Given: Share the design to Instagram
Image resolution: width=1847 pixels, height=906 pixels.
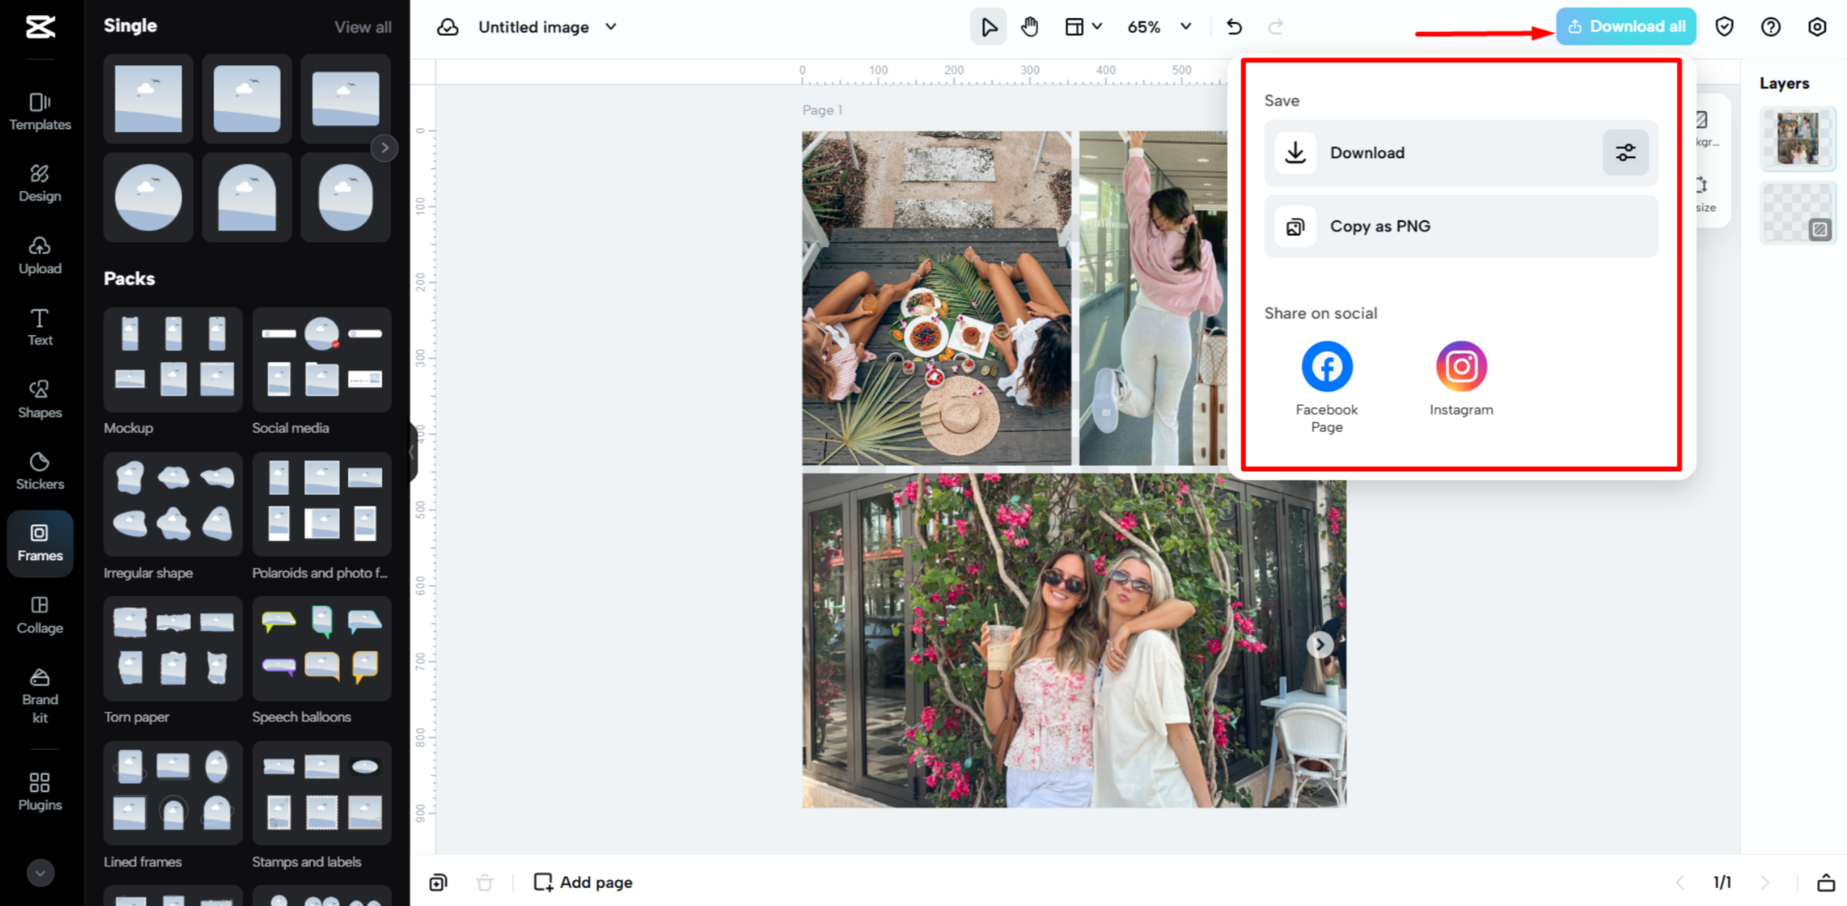Looking at the screenshot, I should 1460,366.
